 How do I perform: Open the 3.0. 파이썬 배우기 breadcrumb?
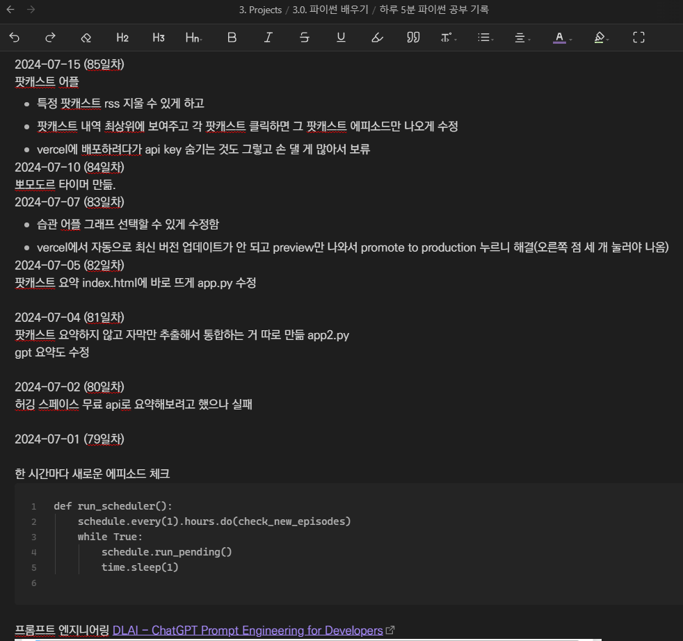[x=330, y=10]
